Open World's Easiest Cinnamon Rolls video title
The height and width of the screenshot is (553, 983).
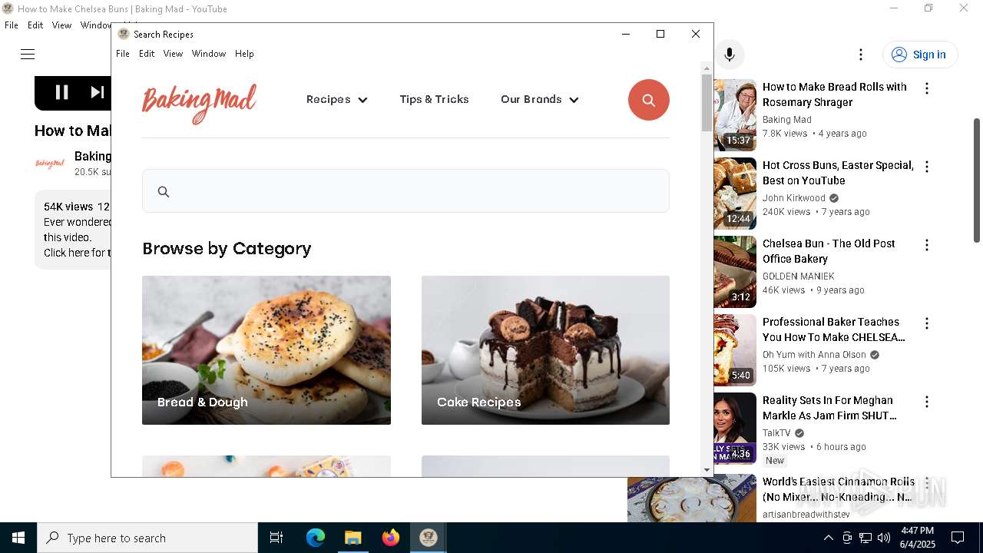point(839,489)
